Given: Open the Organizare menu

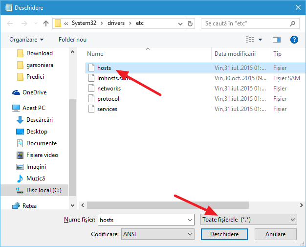Looking at the screenshot, I should 26,40.
